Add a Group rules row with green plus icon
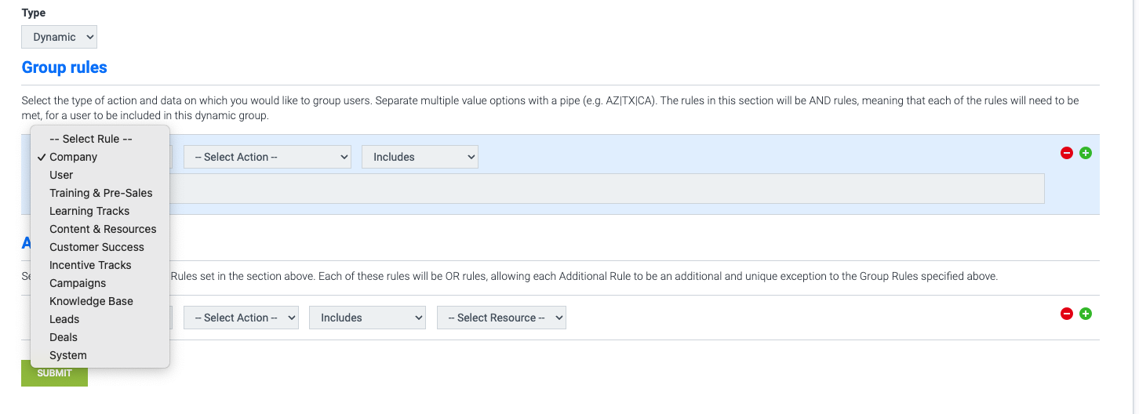Screen dimensions: 1139x414 1086,153
